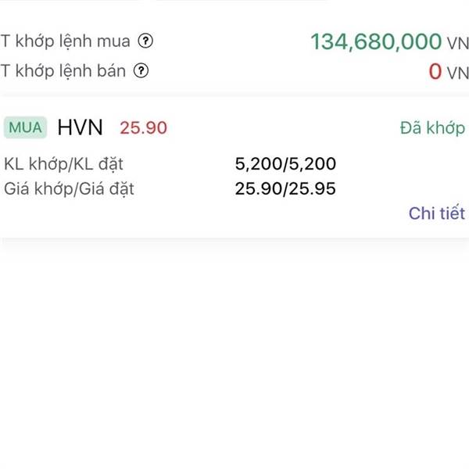Open Chi tiết order details link
The image size is (469, 469).
[436, 213]
